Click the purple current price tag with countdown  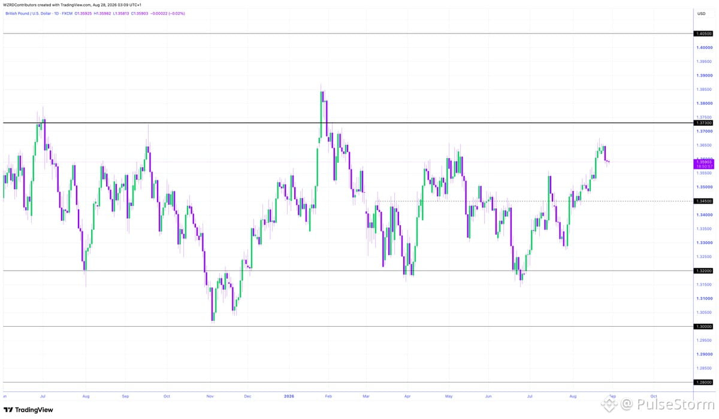tap(703, 164)
